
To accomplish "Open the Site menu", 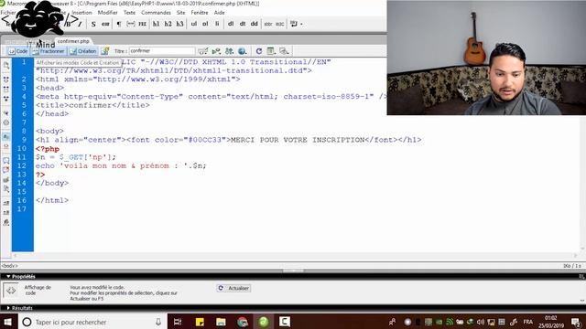I will [x=181, y=12].
